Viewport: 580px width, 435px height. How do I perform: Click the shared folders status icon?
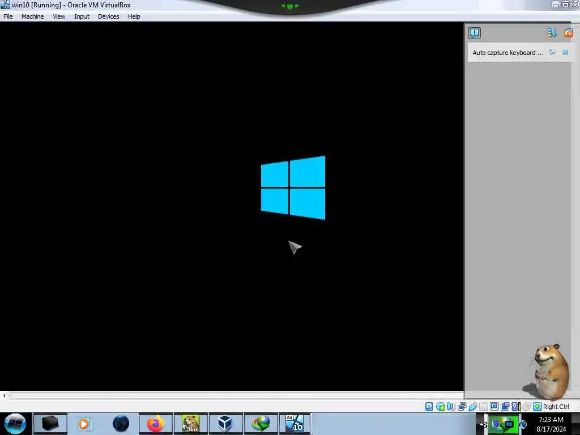[x=484, y=407]
